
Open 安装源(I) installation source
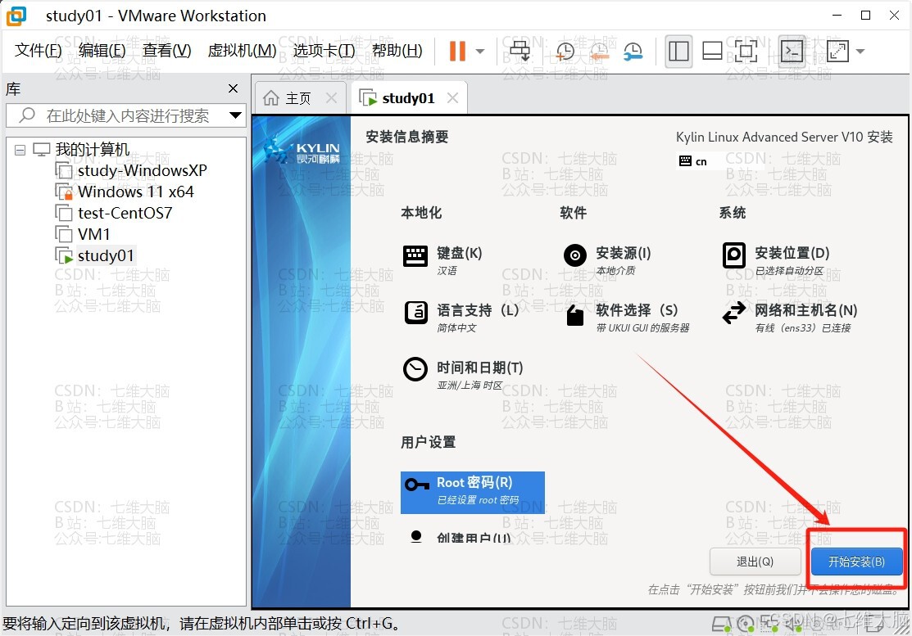[606, 259]
